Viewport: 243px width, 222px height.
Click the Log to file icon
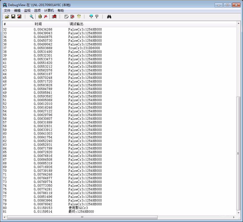(x=19, y=17)
